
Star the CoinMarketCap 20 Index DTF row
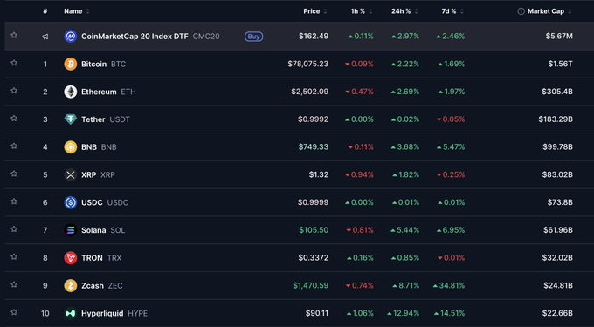click(14, 35)
